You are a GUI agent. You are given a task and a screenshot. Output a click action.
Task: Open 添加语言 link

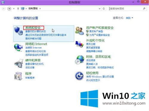click(91, 60)
